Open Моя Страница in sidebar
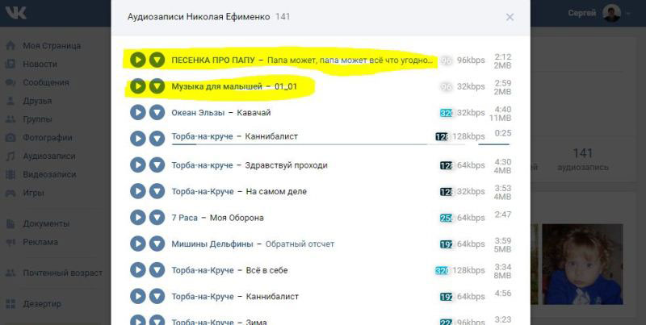This screenshot has width=646, height=325. pyautogui.click(x=52, y=46)
